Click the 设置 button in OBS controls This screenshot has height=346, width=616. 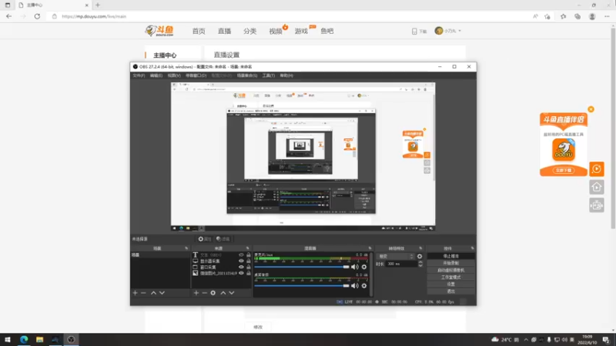(x=451, y=284)
